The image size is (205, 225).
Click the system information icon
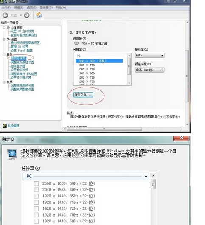click(x=5, y=126)
